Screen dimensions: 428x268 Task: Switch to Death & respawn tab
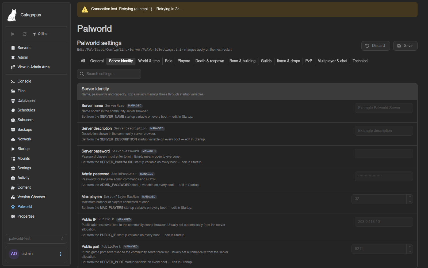pos(210,61)
